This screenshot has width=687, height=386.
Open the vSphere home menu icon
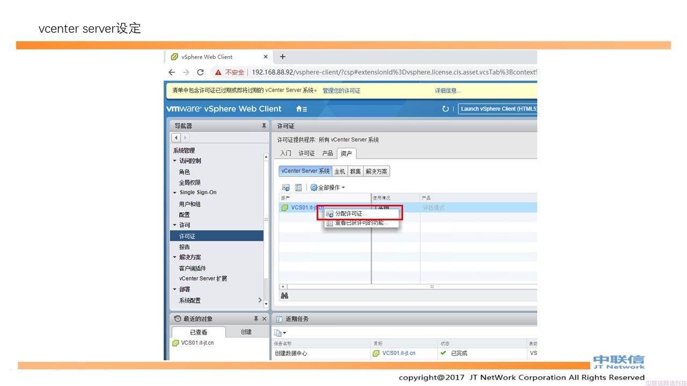tap(302, 109)
